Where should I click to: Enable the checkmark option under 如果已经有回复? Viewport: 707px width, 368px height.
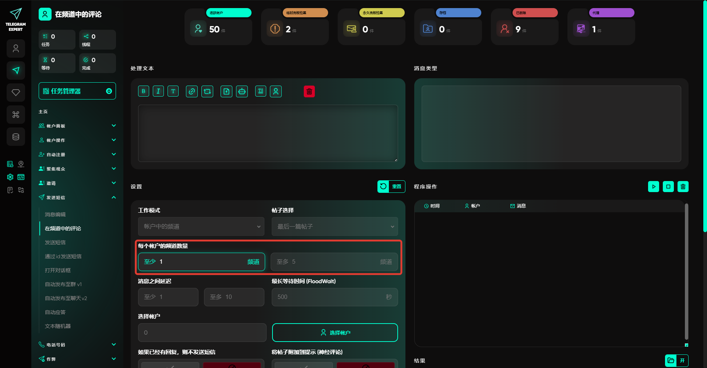[x=170, y=365]
